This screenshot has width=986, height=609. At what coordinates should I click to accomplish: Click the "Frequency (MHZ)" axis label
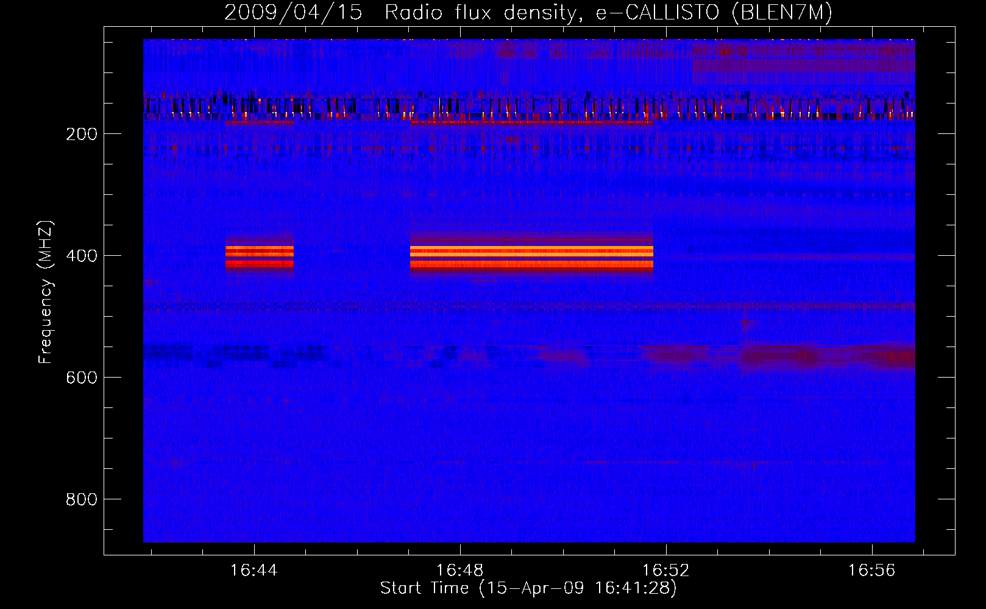click(x=46, y=292)
